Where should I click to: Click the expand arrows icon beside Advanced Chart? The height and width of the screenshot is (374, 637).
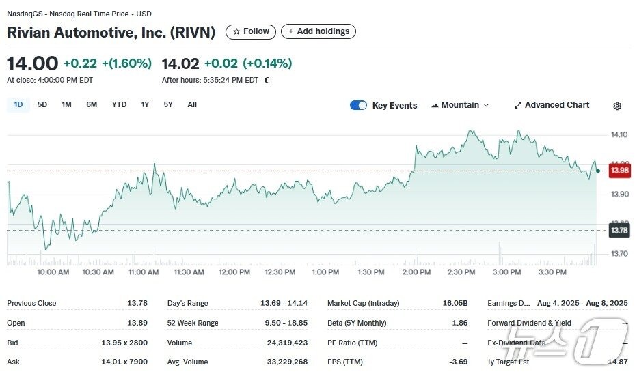(518, 105)
